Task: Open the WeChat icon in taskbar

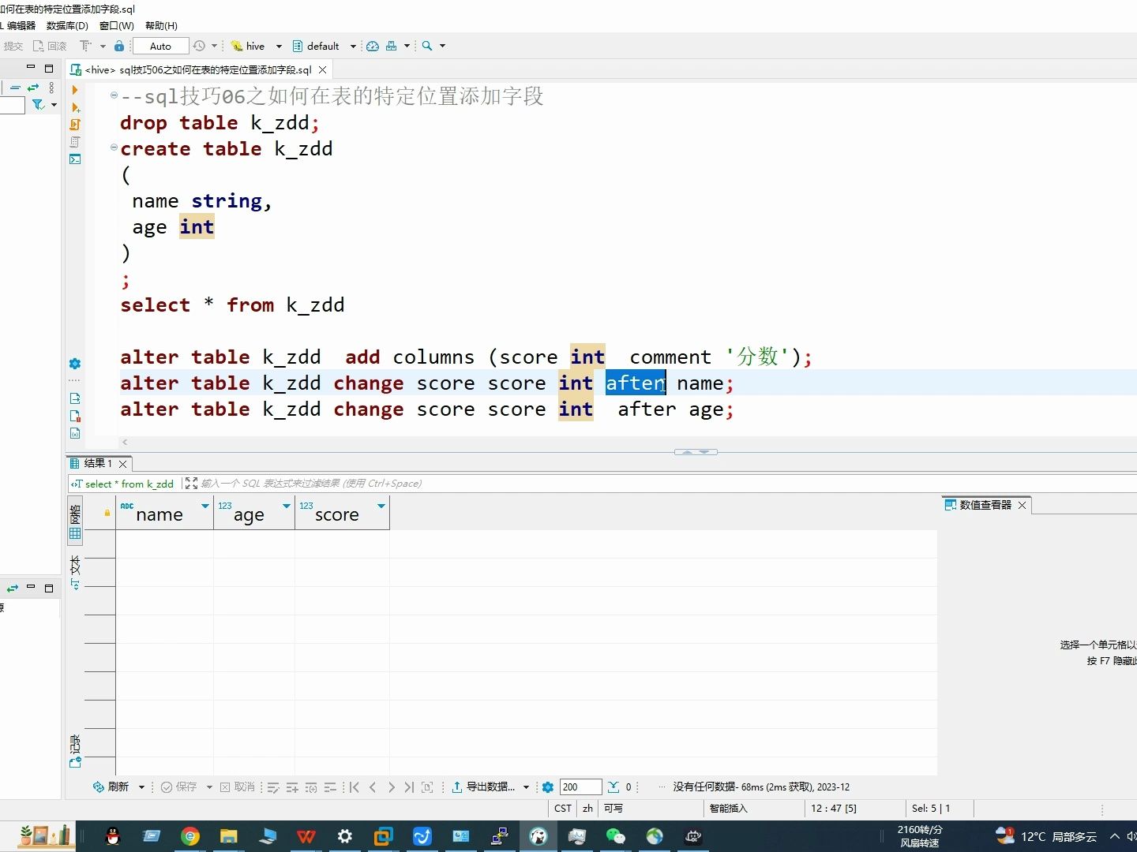Action: click(x=615, y=836)
